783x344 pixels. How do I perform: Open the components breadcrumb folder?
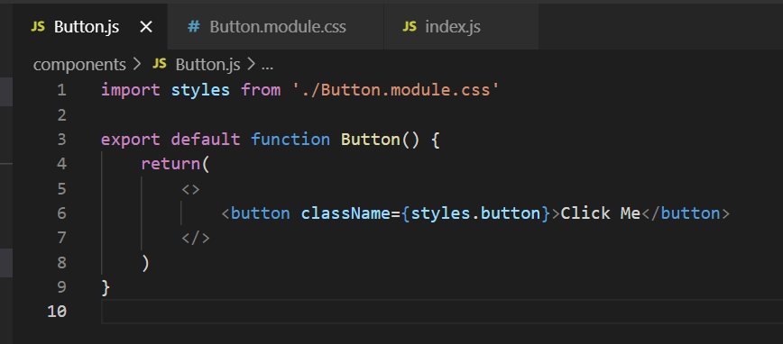pyautogui.click(x=79, y=65)
